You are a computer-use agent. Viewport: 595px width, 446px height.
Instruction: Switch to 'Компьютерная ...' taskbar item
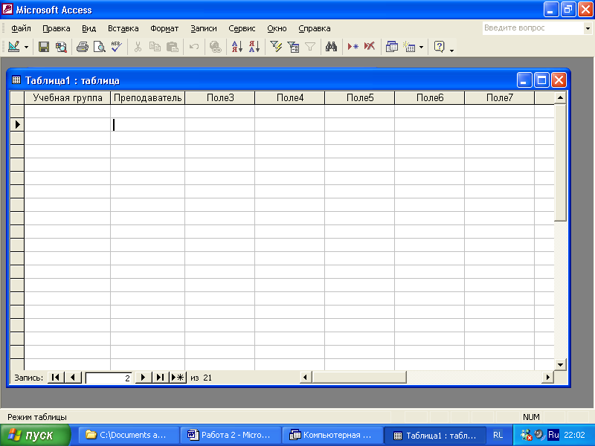pyautogui.click(x=332, y=435)
